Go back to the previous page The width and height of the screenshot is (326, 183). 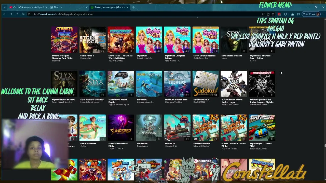tap(5, 14)
